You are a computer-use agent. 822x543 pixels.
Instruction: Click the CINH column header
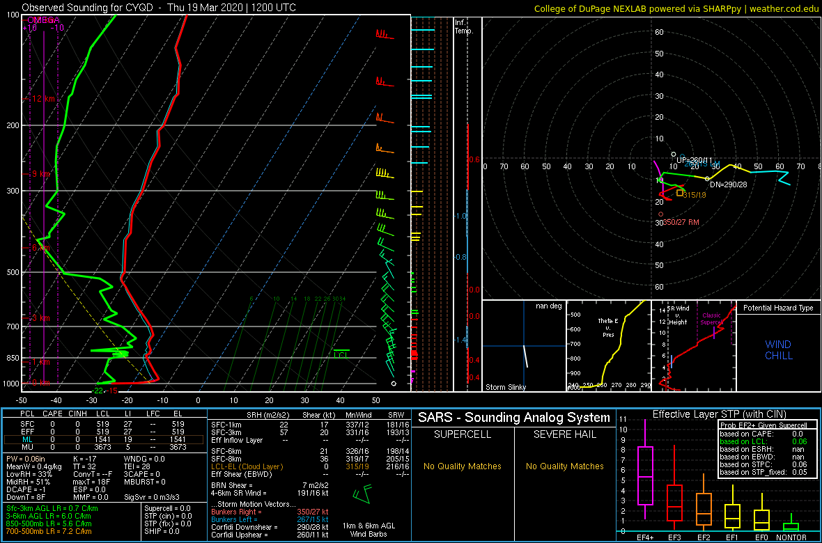coord(79,414)
